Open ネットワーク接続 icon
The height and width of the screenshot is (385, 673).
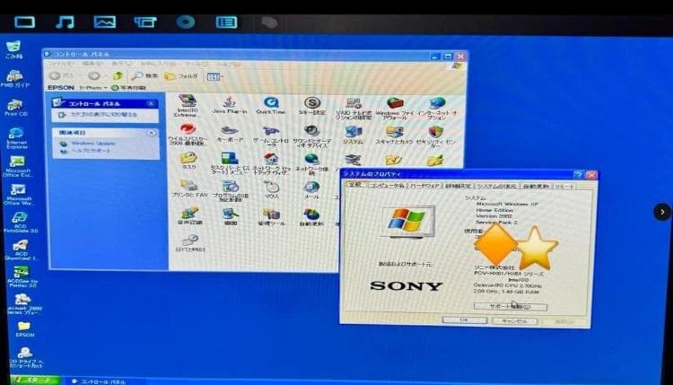pyautogui.click(x=311, y=163)
